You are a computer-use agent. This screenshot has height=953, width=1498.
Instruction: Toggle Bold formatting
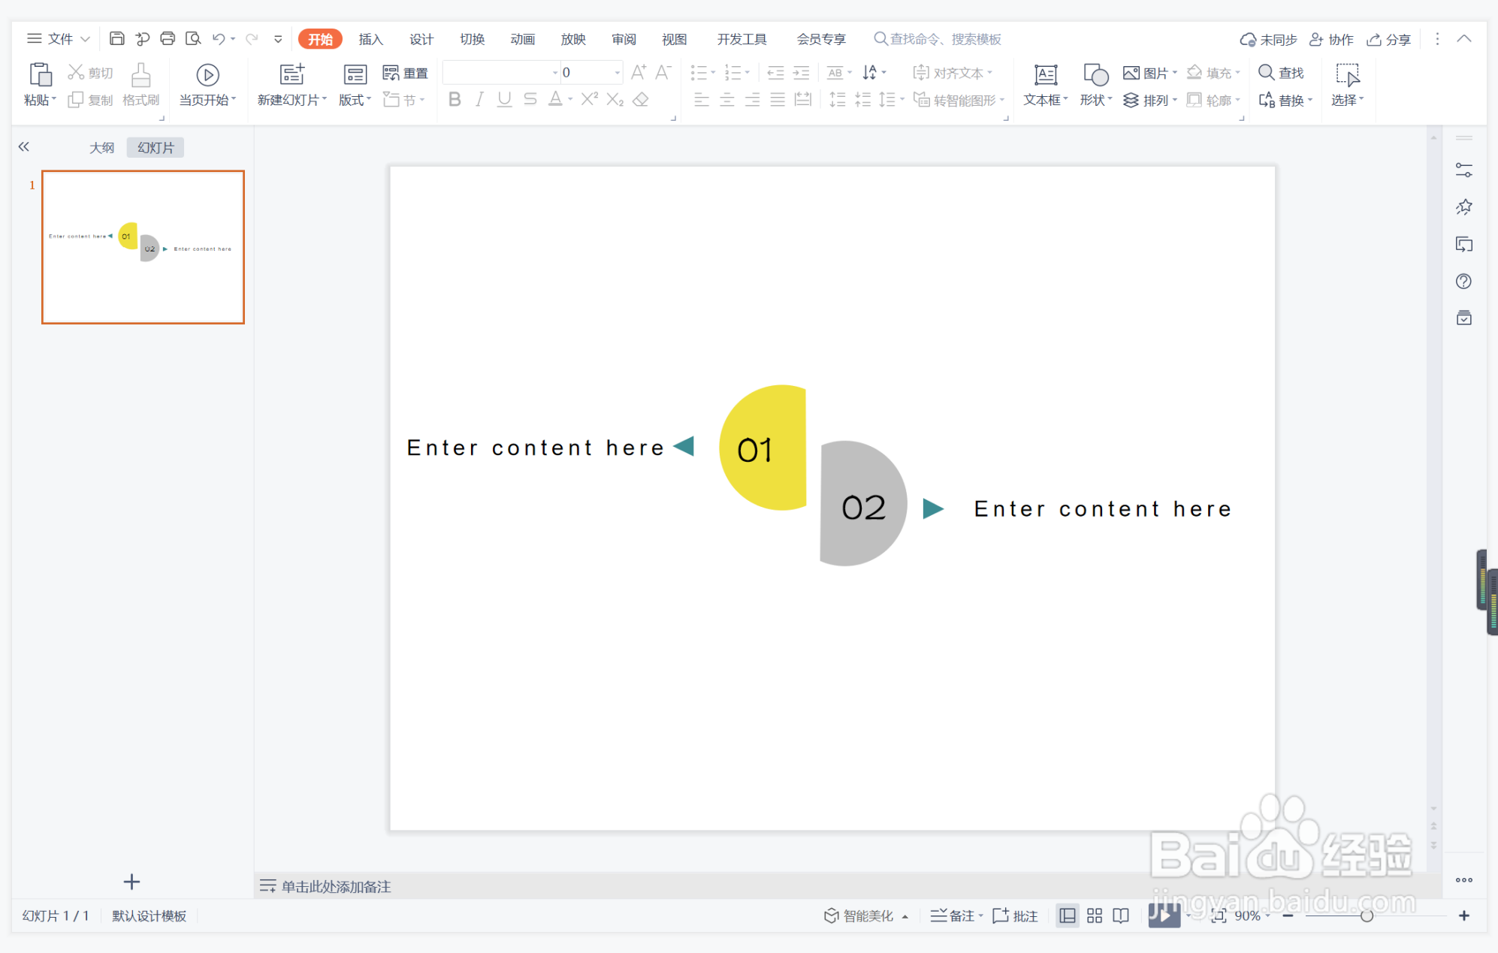tap(454, 99)
